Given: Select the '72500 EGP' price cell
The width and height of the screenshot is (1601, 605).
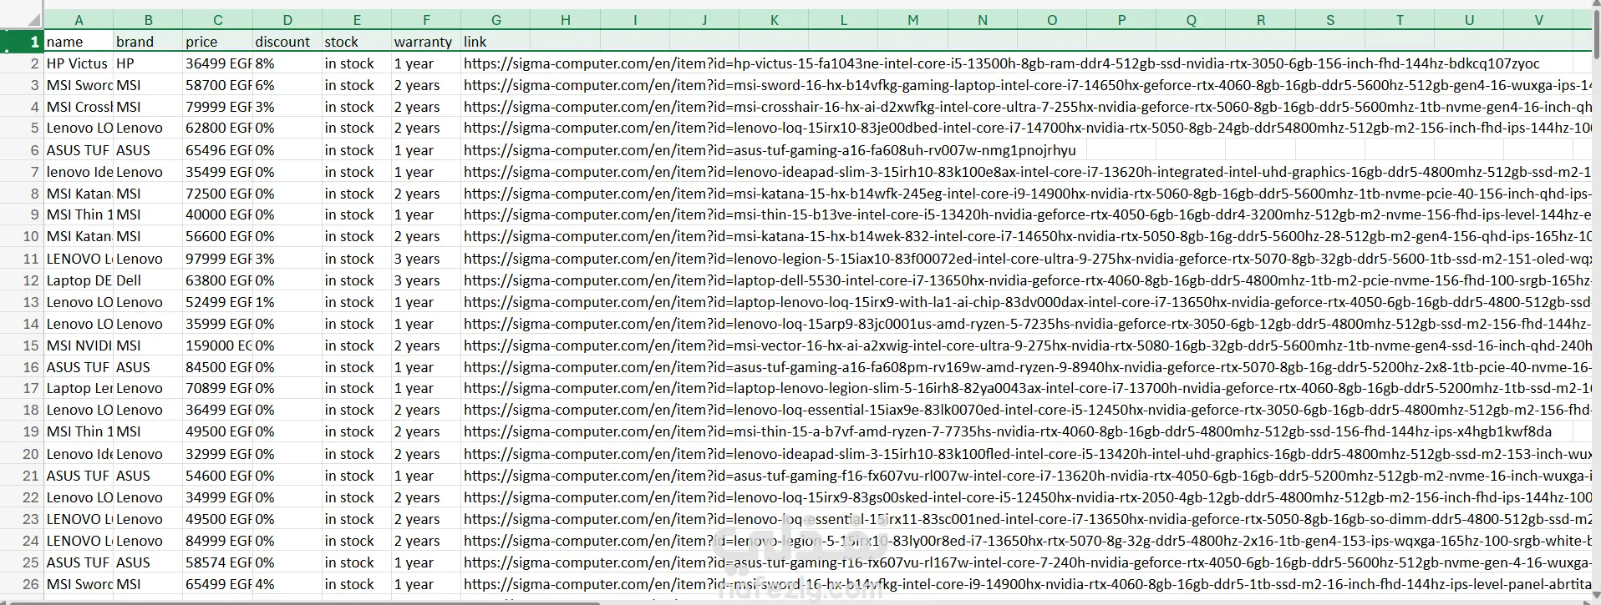Looking at the screenshot, I should 217,194.
